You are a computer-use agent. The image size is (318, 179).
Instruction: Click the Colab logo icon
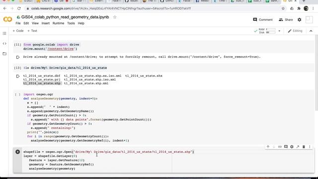coord(8,19)
